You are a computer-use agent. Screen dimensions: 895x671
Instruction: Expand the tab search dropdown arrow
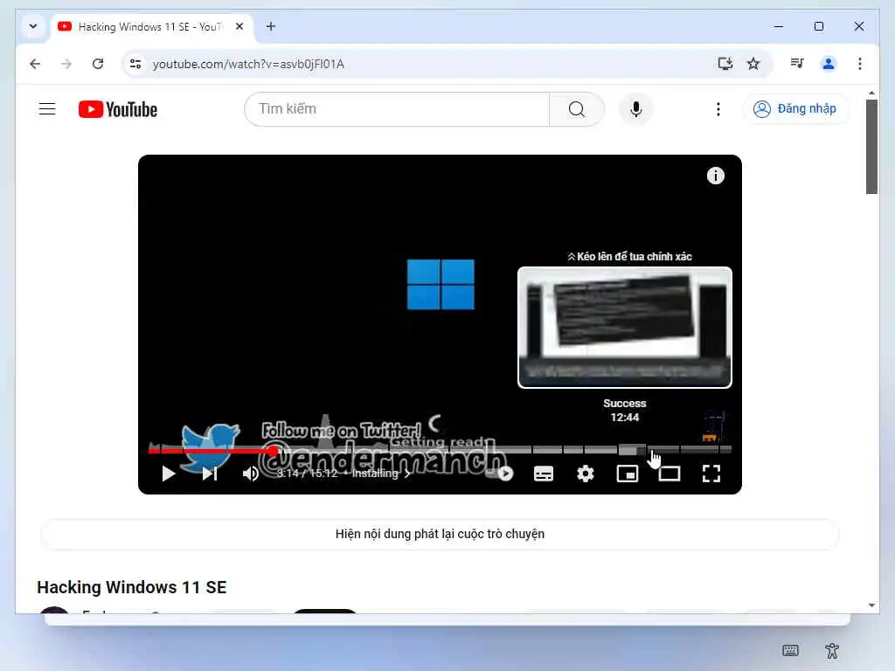(x=33, y=26)
